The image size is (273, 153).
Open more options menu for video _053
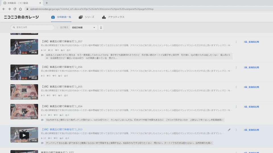point(236,130)
